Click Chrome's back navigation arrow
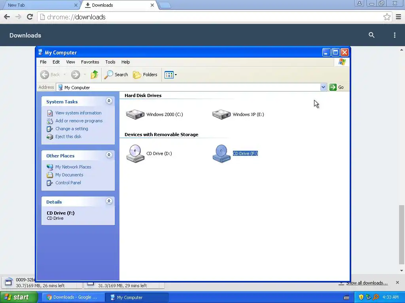 pyautogui.click(x=7, y=17)
